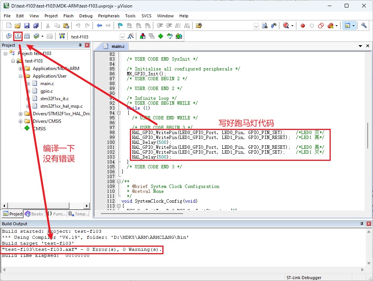
Task: Click the Kill All Breakpoints icon
Action: 330,26
